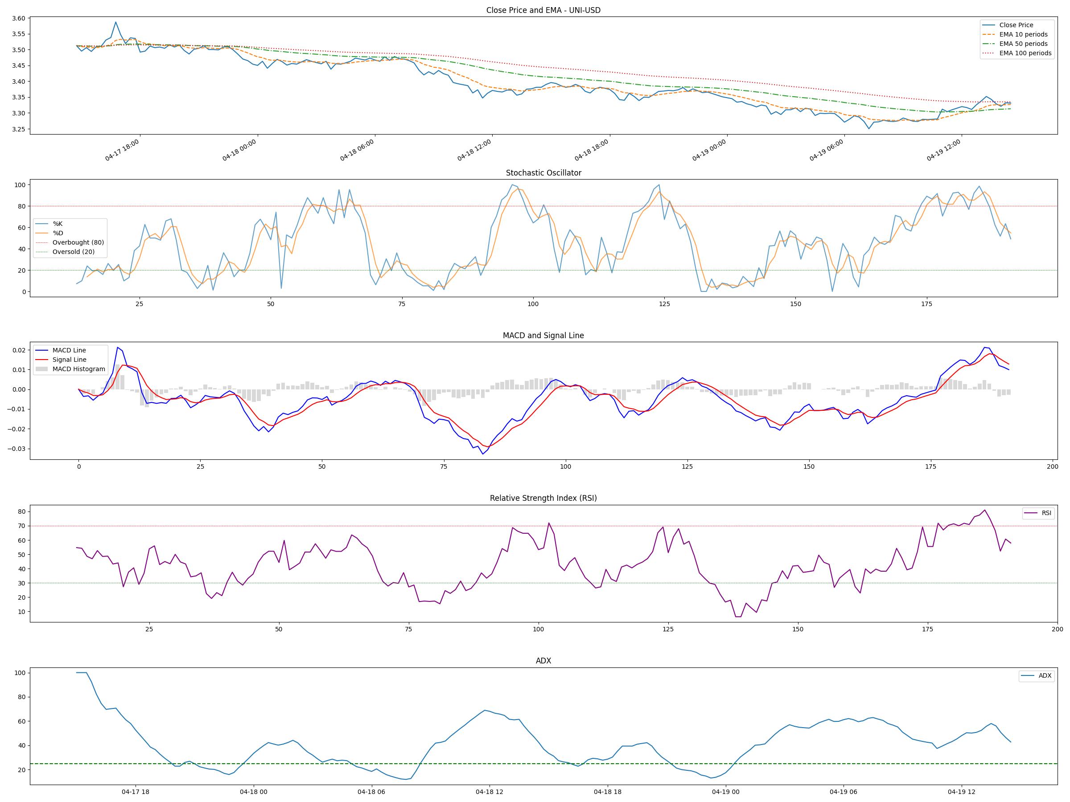The image size is (1070, 802).
Task: Click the 04-18 12:00 axis tick label
Action: click(x=474, y=150)
